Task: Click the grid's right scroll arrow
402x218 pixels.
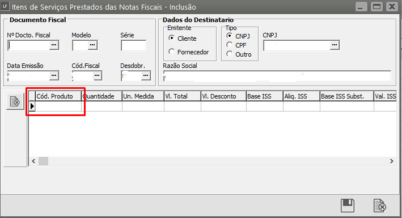Action: click(391, 161)
